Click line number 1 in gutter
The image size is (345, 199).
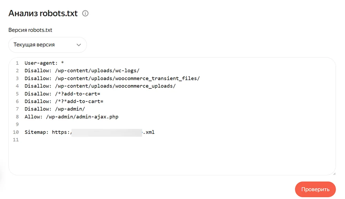coord(17,63)
